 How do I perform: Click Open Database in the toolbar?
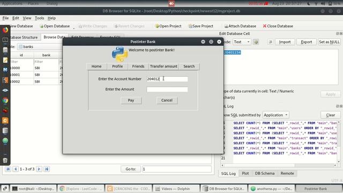[55, 26]
